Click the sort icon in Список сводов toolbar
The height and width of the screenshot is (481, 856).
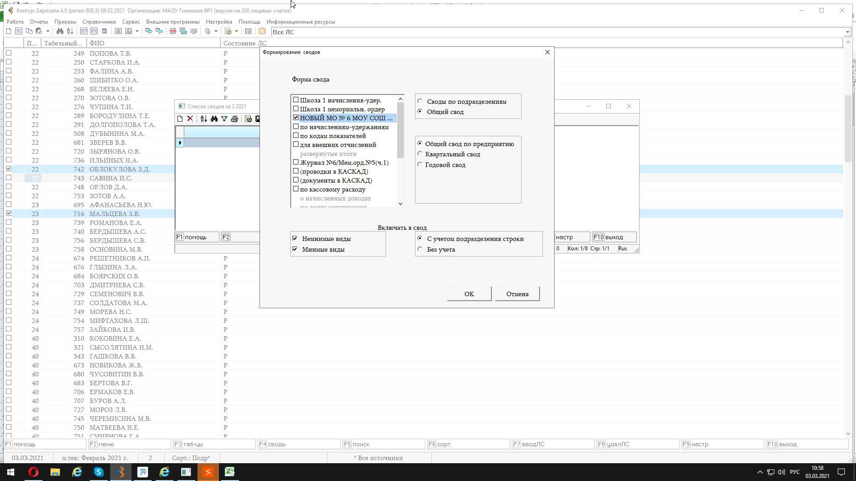pyautogui.click(x=204, y=119)
